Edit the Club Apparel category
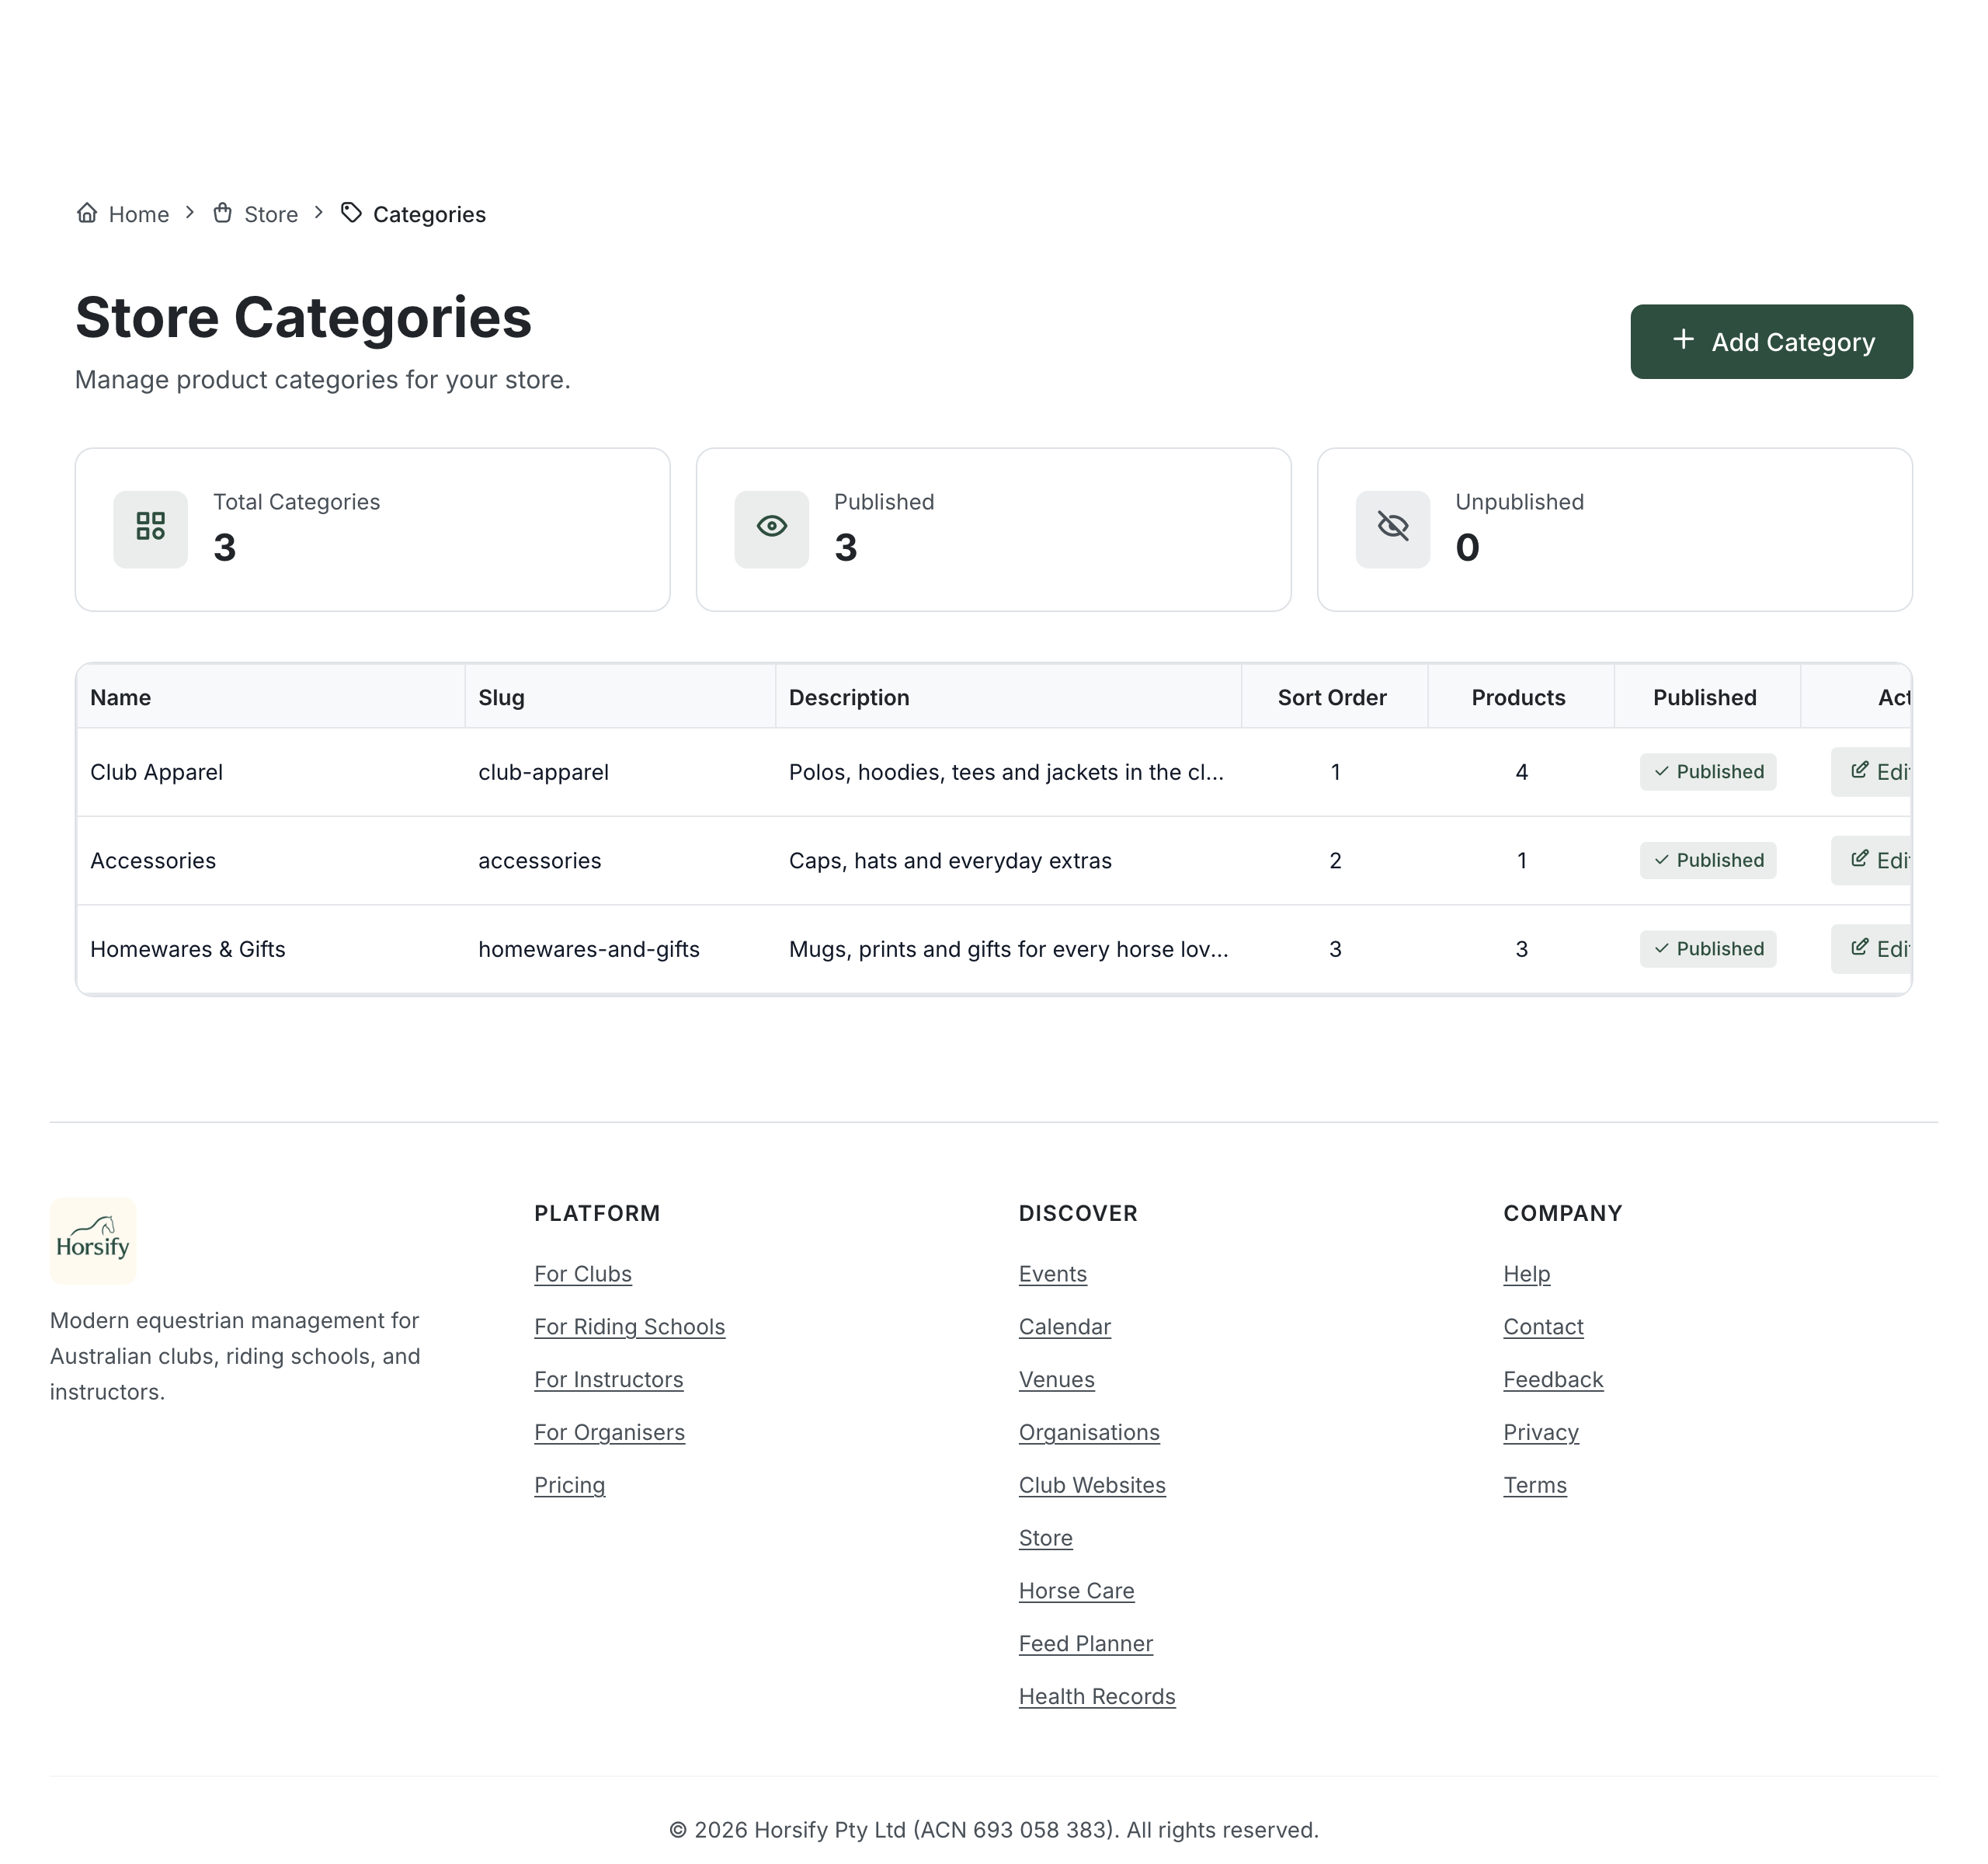The height and width of the screenshot is (1864, 1988). pyautogui.click(x=1872, y=772)
